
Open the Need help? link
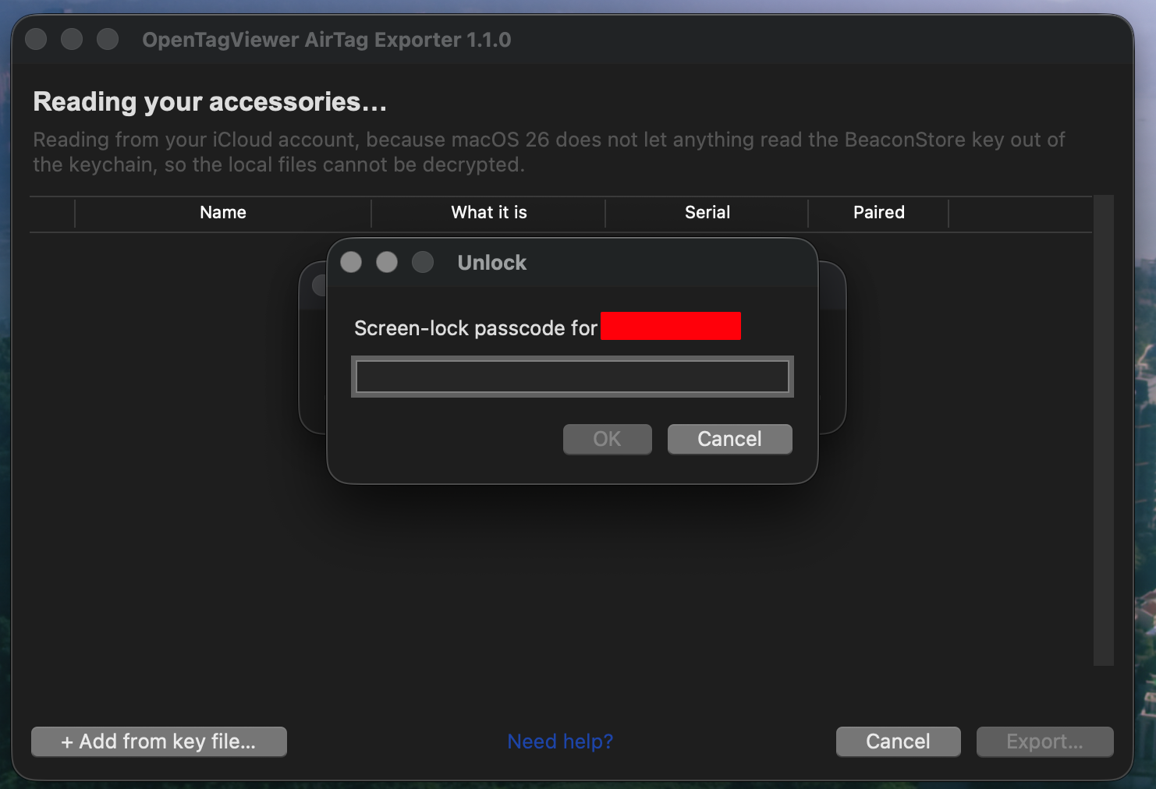coord(560,741)
